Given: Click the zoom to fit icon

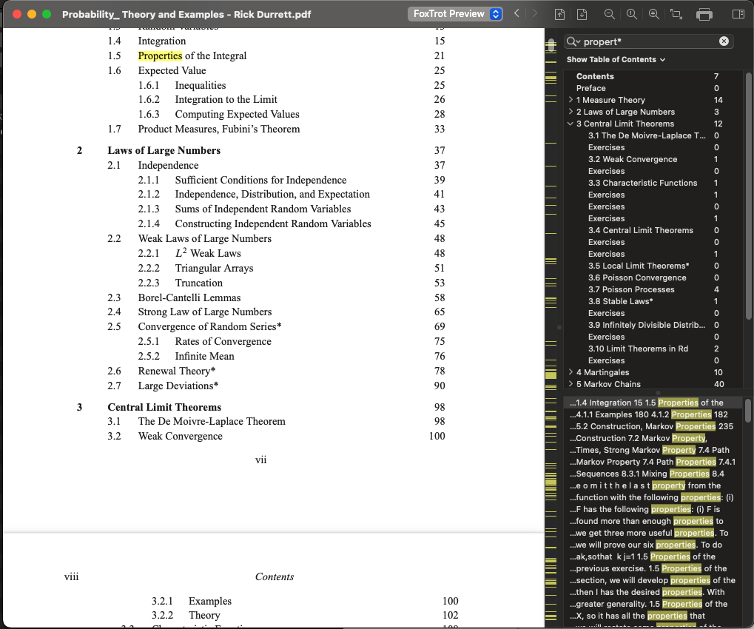Looking at the screenshot, I should point(676,14).
